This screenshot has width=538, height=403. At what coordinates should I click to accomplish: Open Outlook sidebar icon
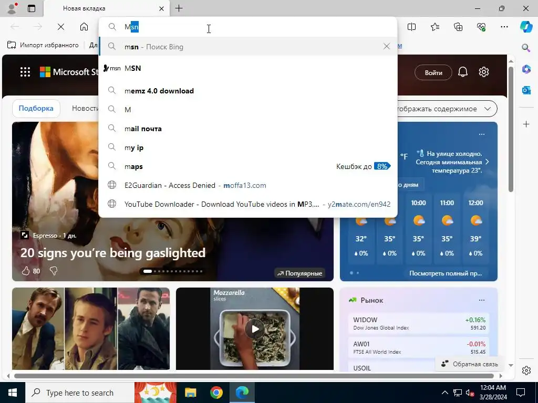click(x=526, y=90)
